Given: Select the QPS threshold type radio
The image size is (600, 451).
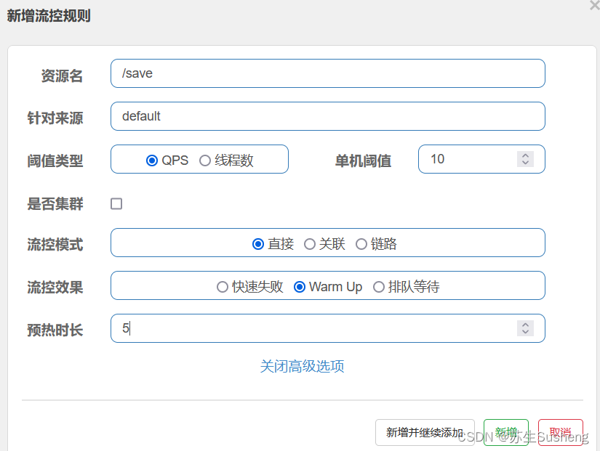Looking at the screenshot, I should click(152, 161).
